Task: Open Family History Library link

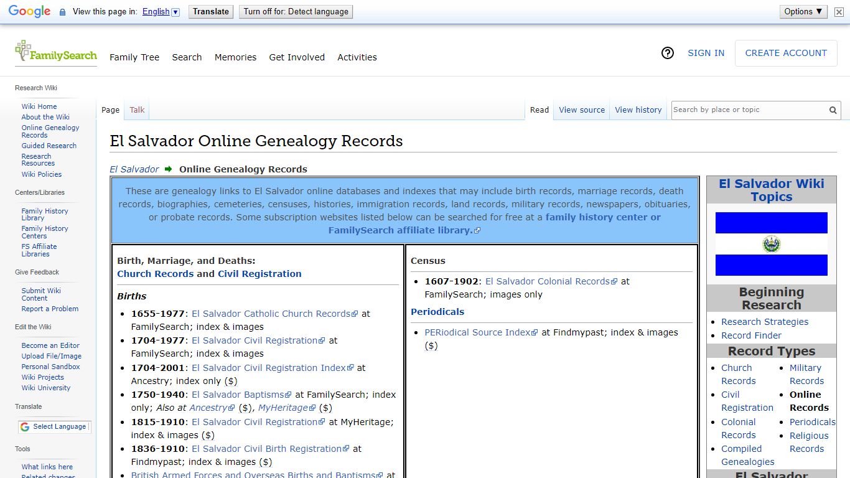Action: [x=45, y=215]
